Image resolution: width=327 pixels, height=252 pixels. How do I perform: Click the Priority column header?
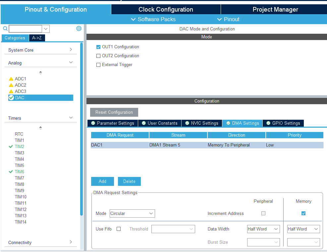[295, 135]
